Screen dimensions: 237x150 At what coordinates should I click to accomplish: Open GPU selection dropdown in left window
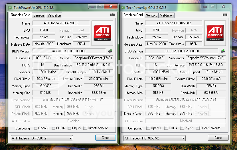coord(42,138)
